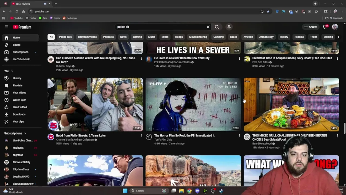This screenshot has height=195, width=346.
Task: Open Downloads in the sidebar
Action: (x=21, y=114)
